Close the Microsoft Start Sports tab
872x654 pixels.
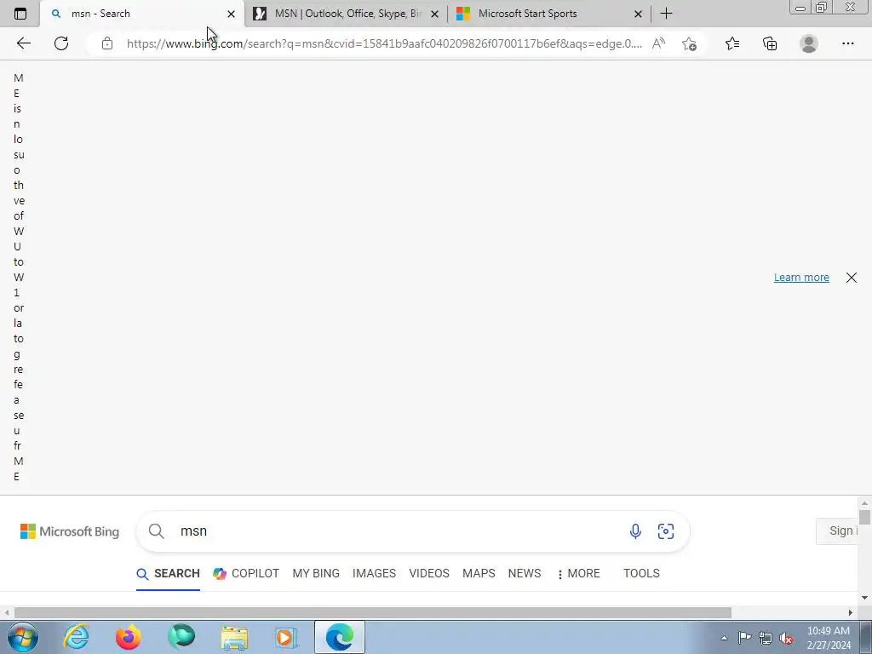pyautogui.click(x=639, y=14)
